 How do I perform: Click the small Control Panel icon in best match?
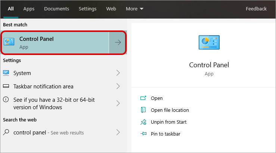(9, 42)
